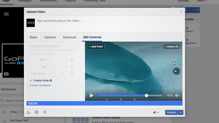
Task: Open the Help menu dropdown
Action: pos(202,1)
